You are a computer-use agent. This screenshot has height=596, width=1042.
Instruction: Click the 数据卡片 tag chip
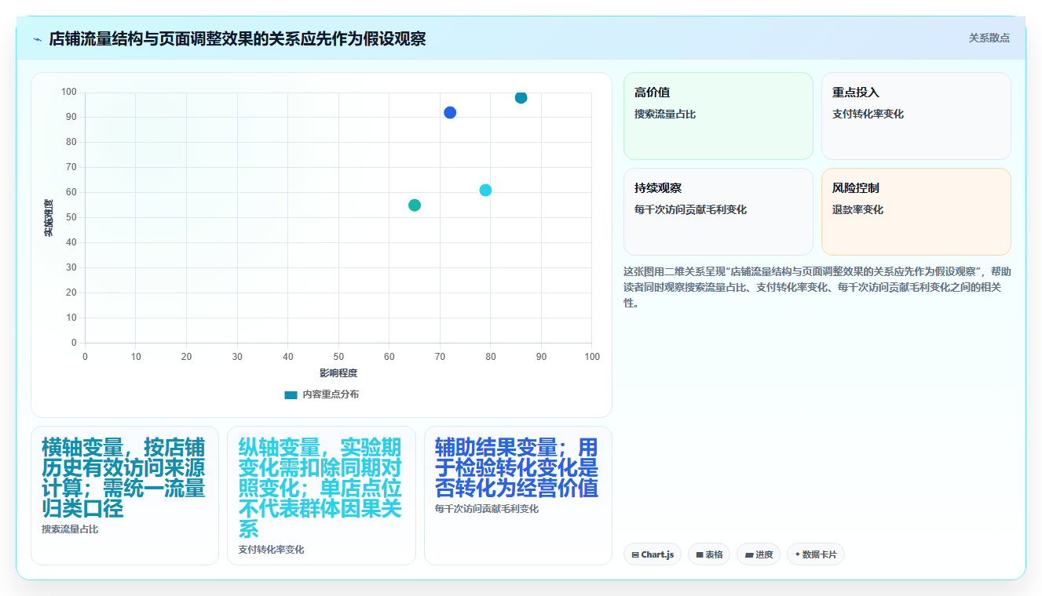(x=815, y=554)
